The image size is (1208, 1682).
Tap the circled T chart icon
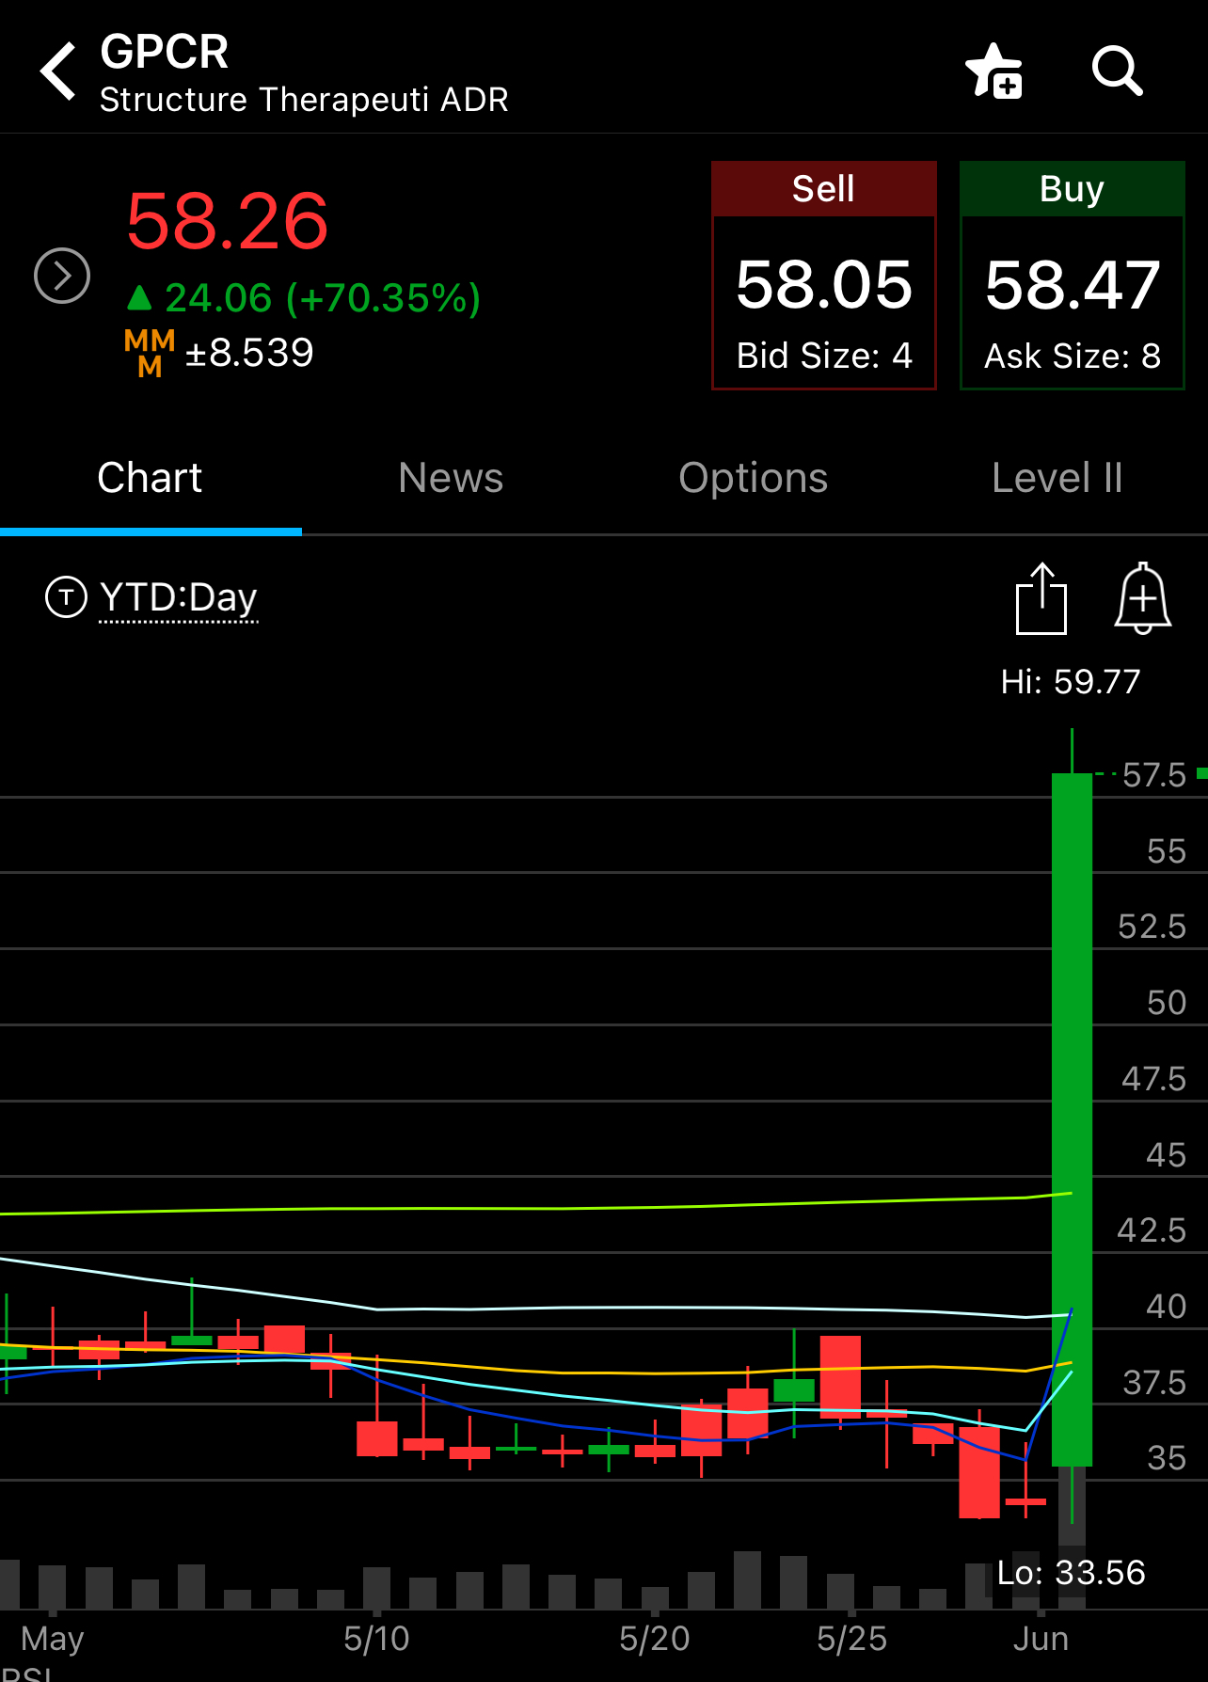[66, 597]
